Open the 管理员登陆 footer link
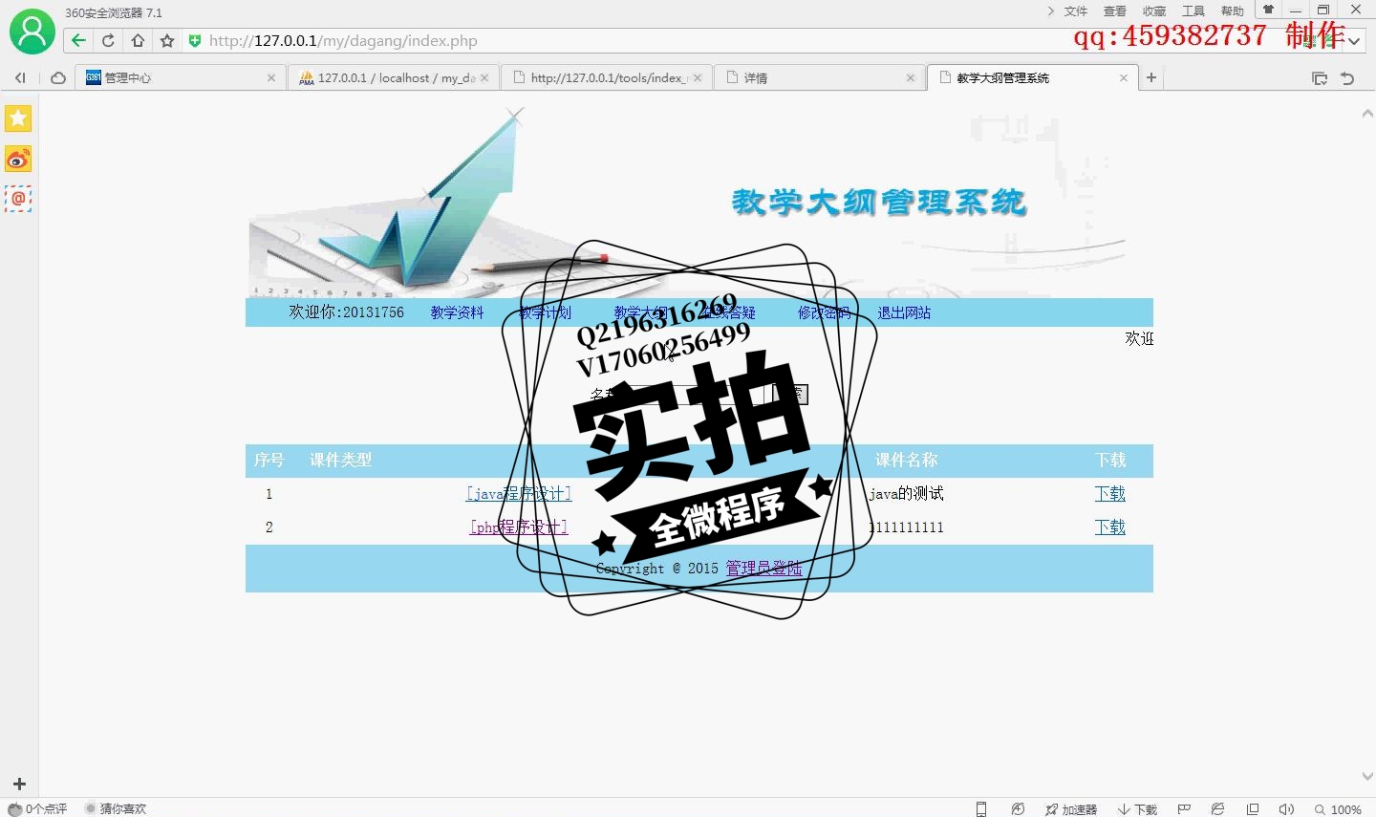 click(x=763, y=568)
